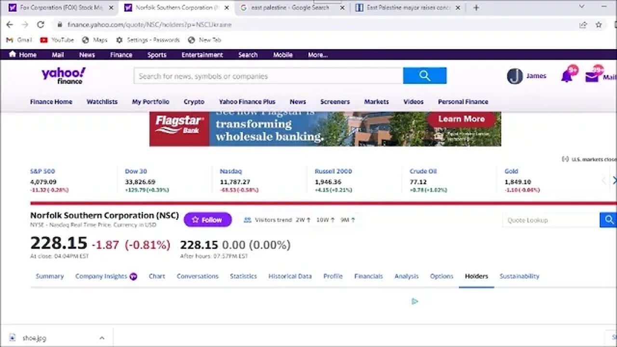Show next market indices arrow
Image resolution: width=617 pixels, height=347 pixels.
click(x=614, y=180)
